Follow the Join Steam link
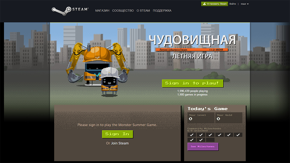 120,143
